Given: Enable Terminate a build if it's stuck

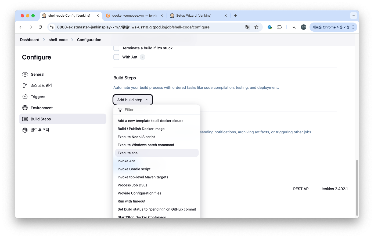Looking at the screenshot, I should (116, 48).
